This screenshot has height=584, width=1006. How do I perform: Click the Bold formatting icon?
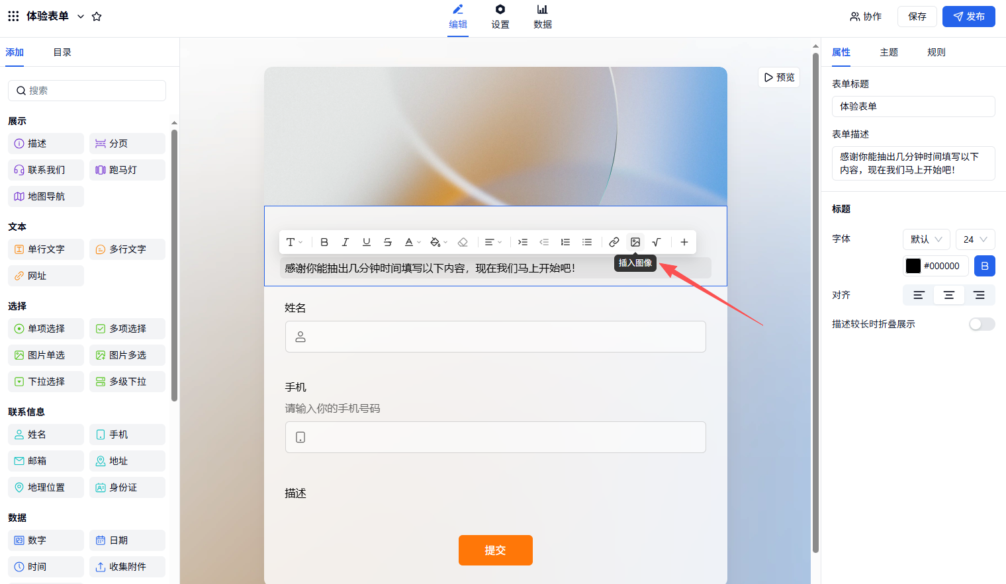(x=324, y=242)
